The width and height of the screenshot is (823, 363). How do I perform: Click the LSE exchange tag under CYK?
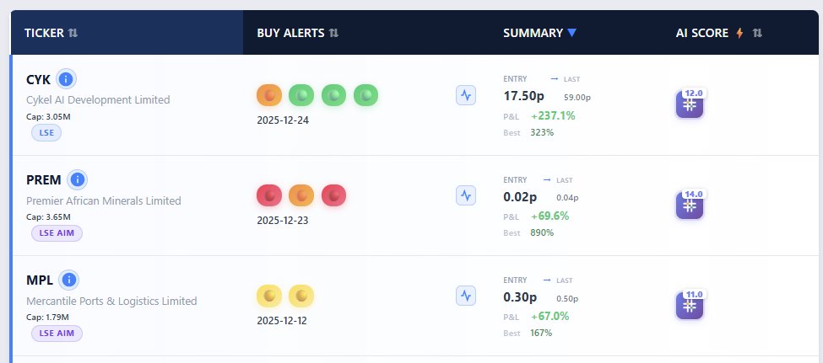[x=46, y=132]
